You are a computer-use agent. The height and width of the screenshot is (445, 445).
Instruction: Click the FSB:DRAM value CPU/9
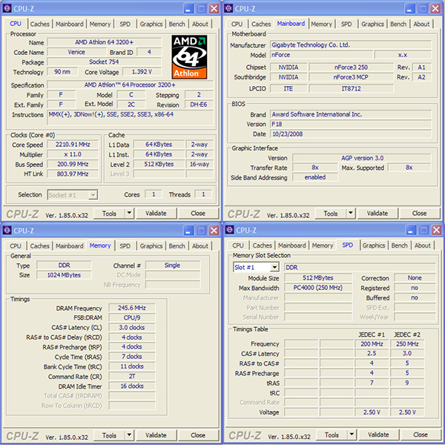tap(132, 317)
